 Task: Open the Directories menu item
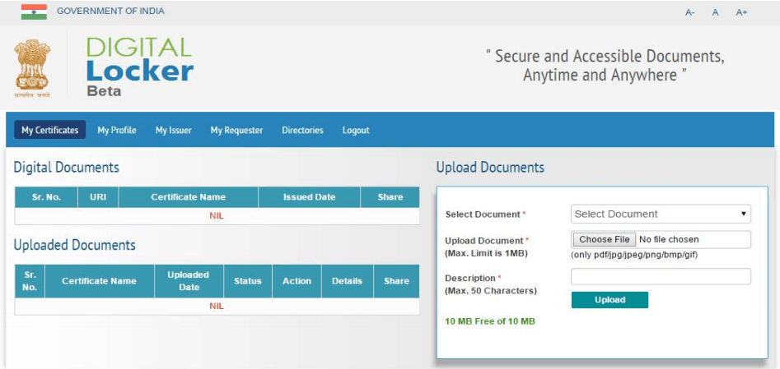pos(302,130)
